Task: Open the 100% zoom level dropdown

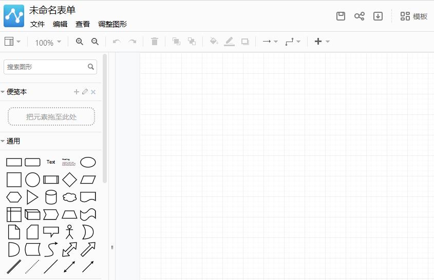Action: coord(48,42)
